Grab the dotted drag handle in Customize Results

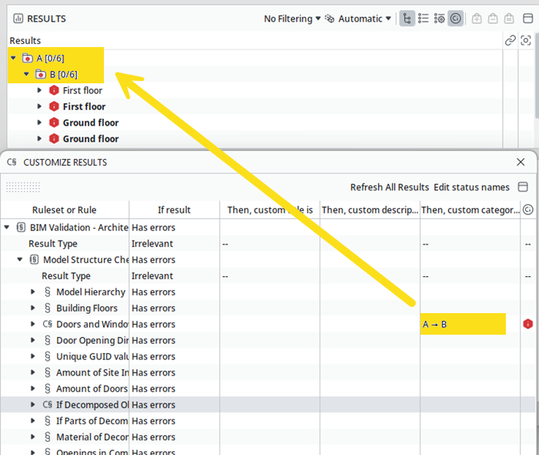point(23,187)
